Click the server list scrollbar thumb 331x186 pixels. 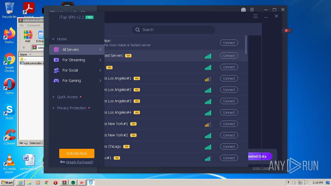[x=246, y=45]
